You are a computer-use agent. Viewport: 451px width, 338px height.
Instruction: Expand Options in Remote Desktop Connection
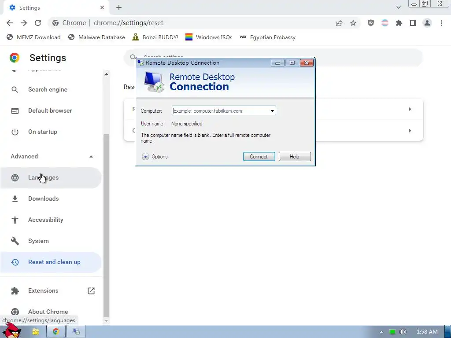(155, 157)
